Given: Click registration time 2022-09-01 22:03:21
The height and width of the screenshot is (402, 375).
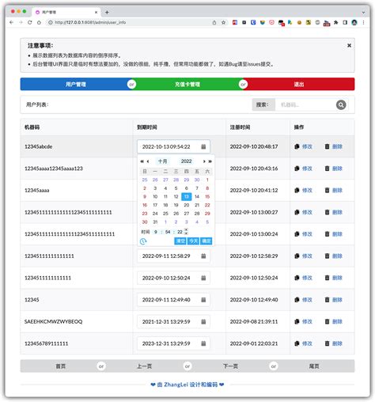Looking at the screenshot, I should tap(254, 343).
